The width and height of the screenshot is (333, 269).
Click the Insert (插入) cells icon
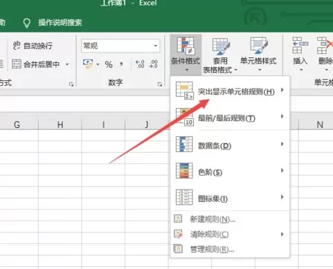tap(300, 45)
